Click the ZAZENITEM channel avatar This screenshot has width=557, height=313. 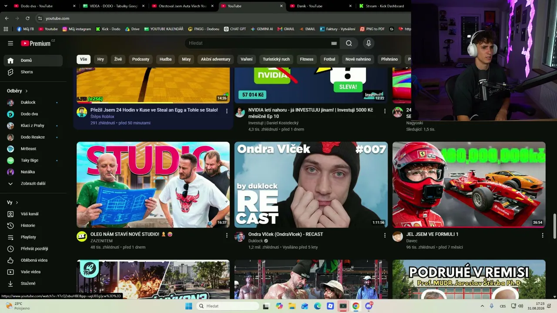pyautogui.click(x=82, y=236)
